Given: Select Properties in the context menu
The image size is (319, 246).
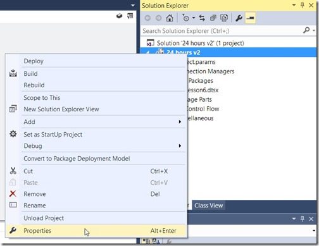Looking at the screenshot, I should [x=96, y=231].
